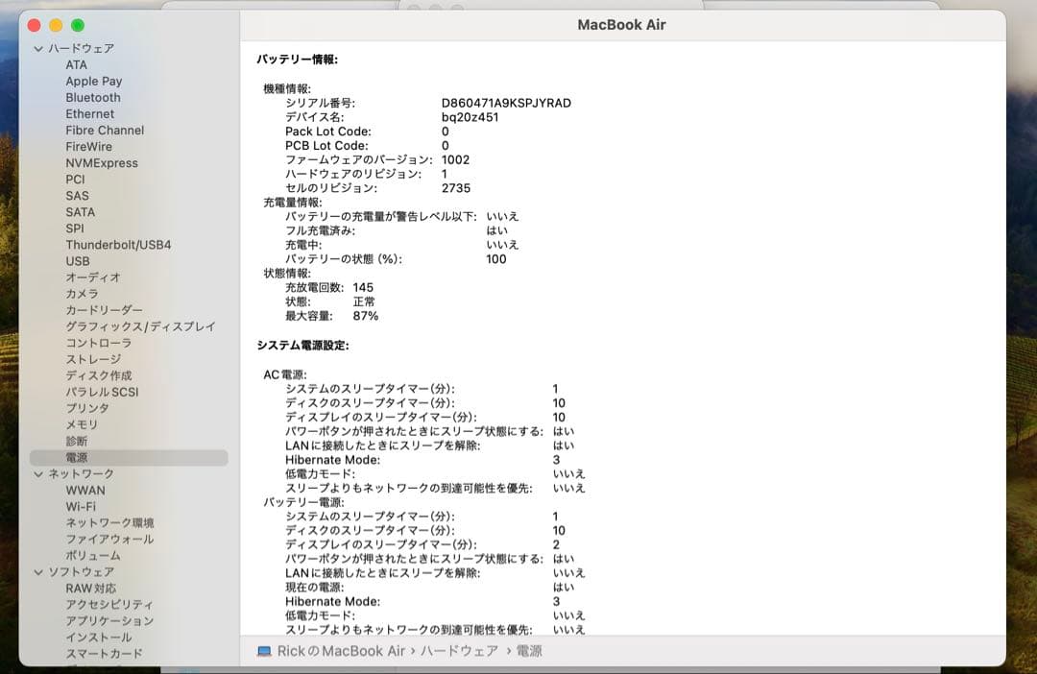This screenshot has height=674, width=1037.
Task: View USB device information
Action: [x=77, y=260]
